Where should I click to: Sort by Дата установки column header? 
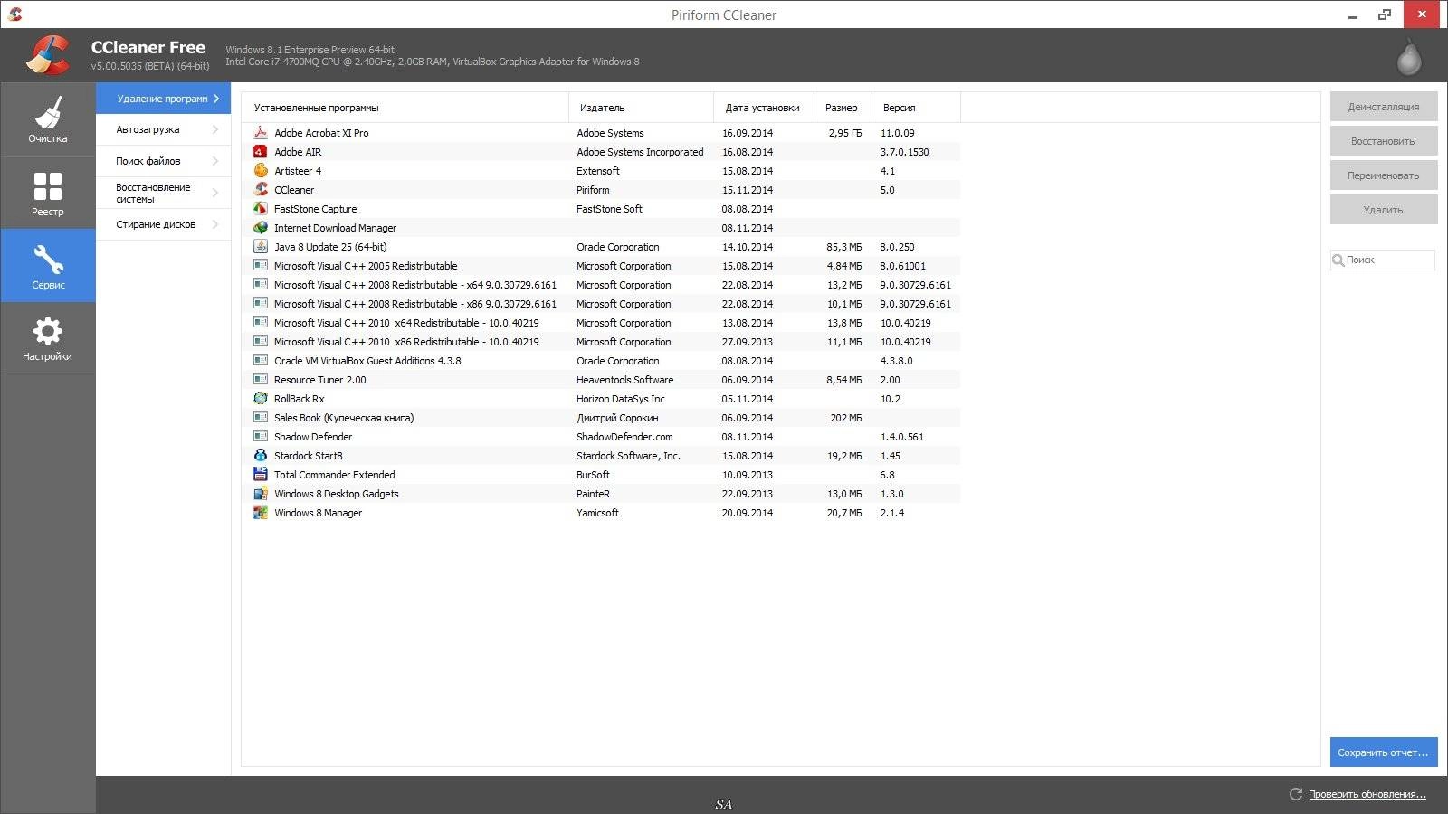[764, 108]
